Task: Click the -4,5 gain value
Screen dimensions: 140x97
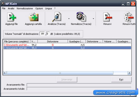Action: coord(82,45)
